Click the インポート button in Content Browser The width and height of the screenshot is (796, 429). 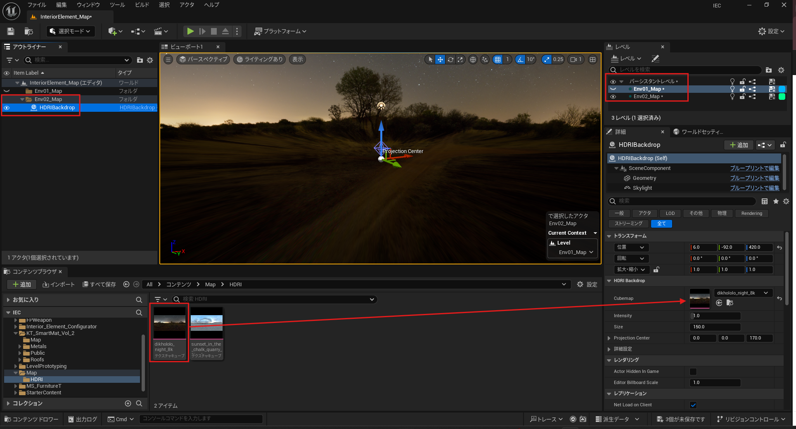59,285
